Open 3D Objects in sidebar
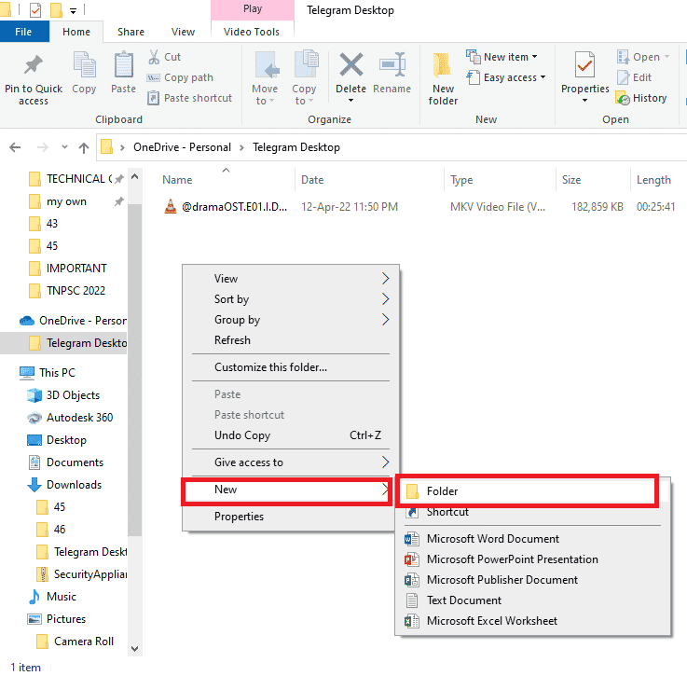The width and height of the screenshot is (687, 676). (x=63, y=395)
